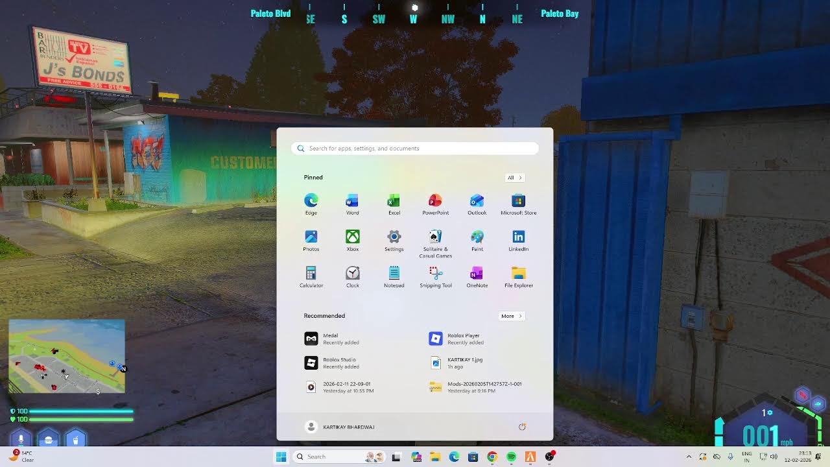Launch Word from the Start menu

click(352, 204)
